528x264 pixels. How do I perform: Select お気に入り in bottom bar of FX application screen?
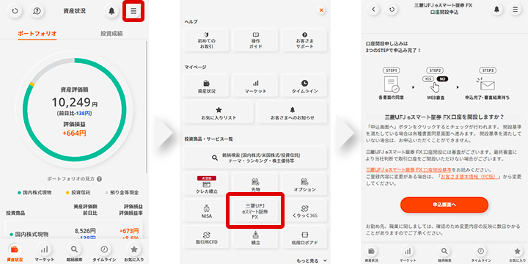(517, 254)
